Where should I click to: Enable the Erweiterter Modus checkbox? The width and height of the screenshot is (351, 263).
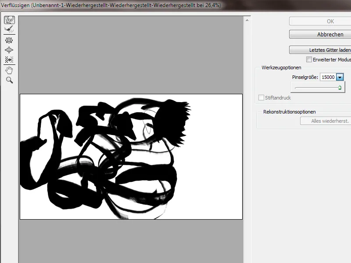pyautogui.click(x=309, y=60)
